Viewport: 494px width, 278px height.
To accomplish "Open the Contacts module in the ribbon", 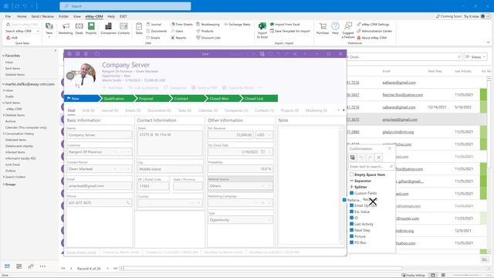I will tap(123, 29).
